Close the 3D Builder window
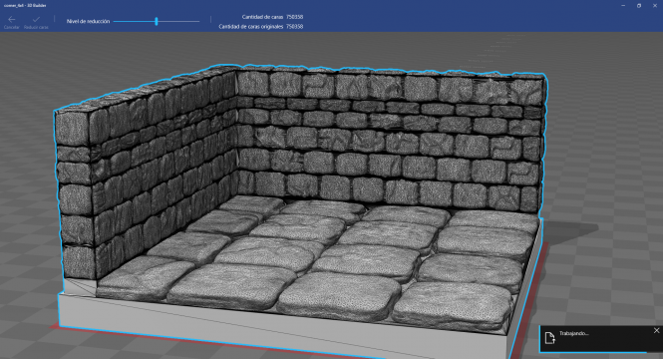Screen dimensions: 663x359 tap(655, 6)
